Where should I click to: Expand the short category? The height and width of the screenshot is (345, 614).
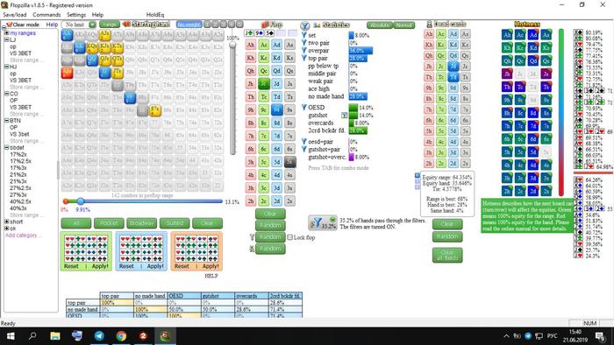coord(7,222)
